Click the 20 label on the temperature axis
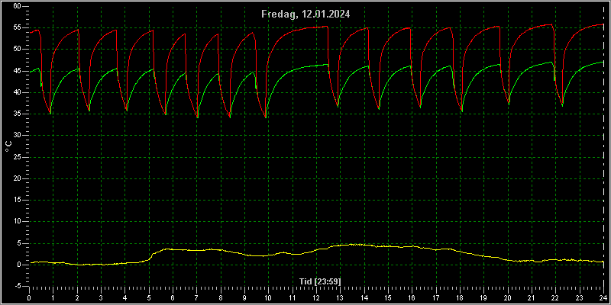611x305 pixels. tap(16, 178)
